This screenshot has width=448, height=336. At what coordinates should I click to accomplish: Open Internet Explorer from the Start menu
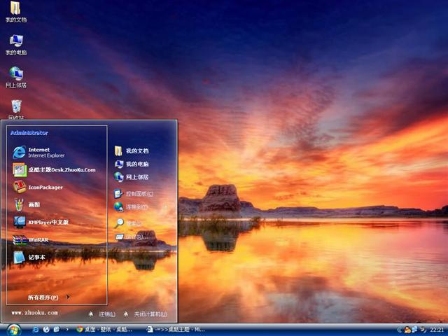point(42,152)
